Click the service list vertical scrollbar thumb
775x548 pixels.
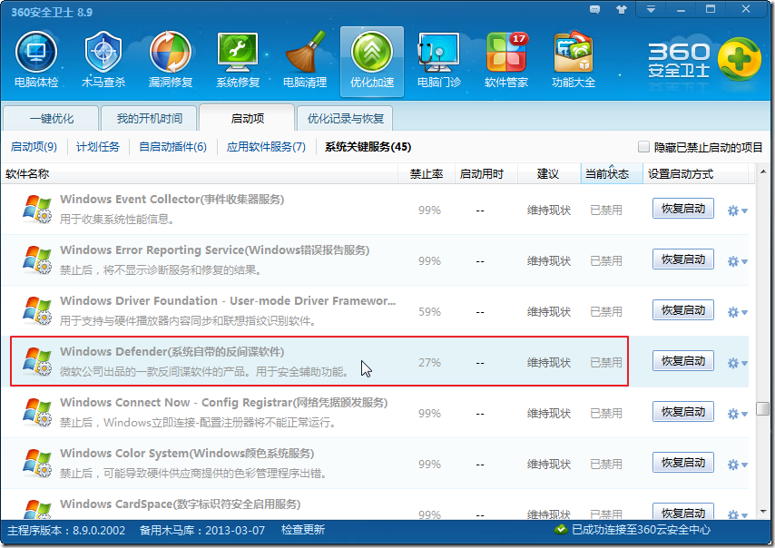point(762,409)
